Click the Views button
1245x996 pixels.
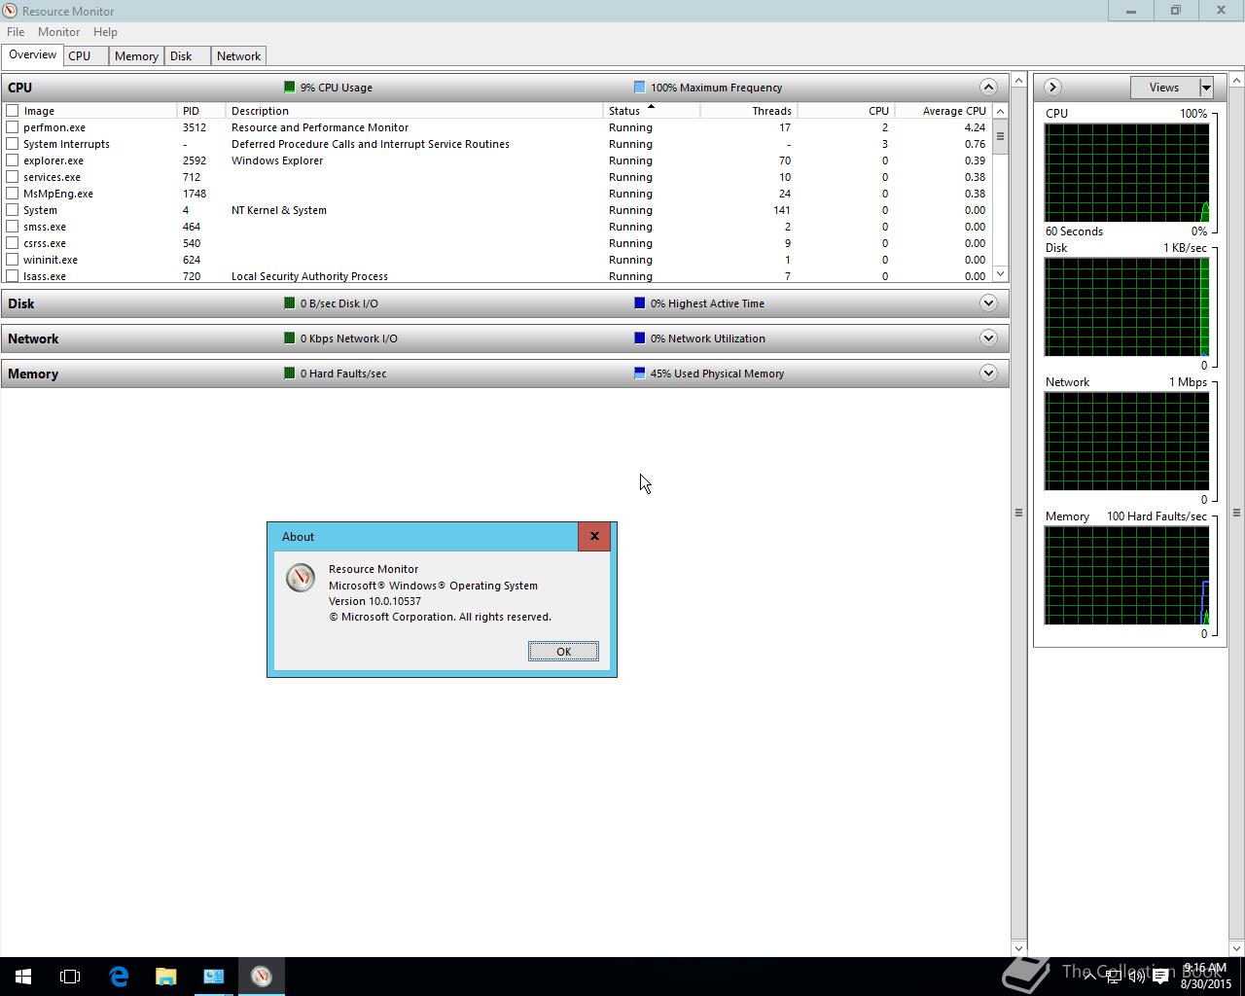1164,88
